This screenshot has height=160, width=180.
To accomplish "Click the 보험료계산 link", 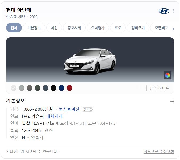I will click(x=69, y=109).
